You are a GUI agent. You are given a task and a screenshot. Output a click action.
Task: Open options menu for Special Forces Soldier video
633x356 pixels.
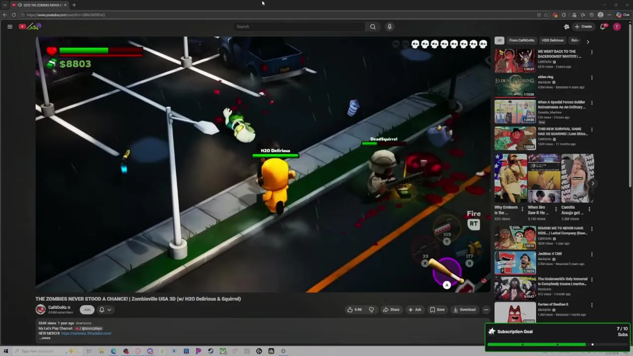coord(591,103)
